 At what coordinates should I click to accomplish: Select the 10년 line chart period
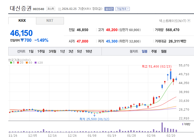click(x=89, y=51)
